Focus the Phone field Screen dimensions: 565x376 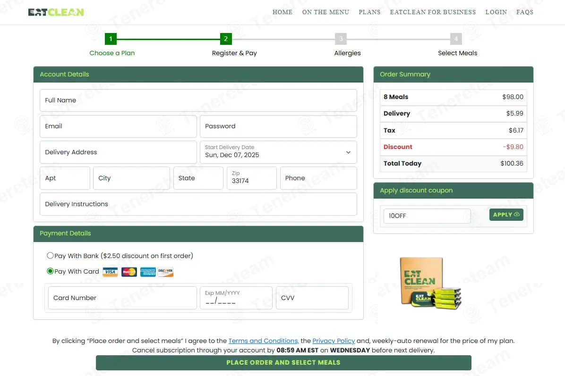click(x=318, y=178)
